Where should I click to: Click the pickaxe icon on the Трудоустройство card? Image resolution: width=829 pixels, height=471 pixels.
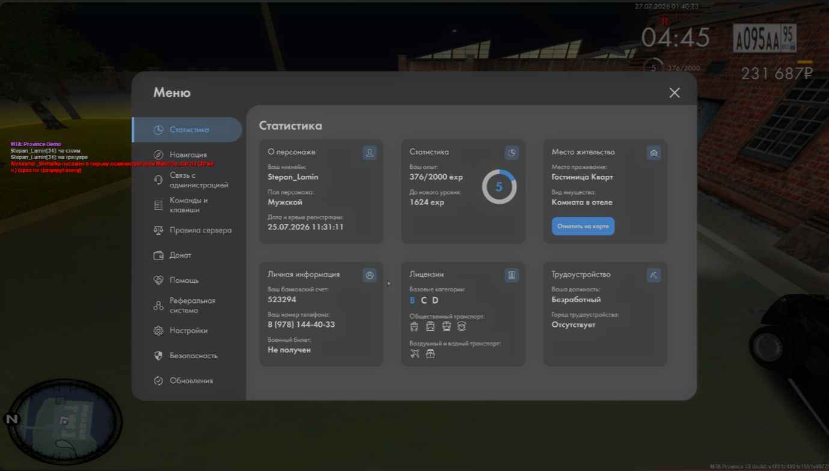pos(653,275)
